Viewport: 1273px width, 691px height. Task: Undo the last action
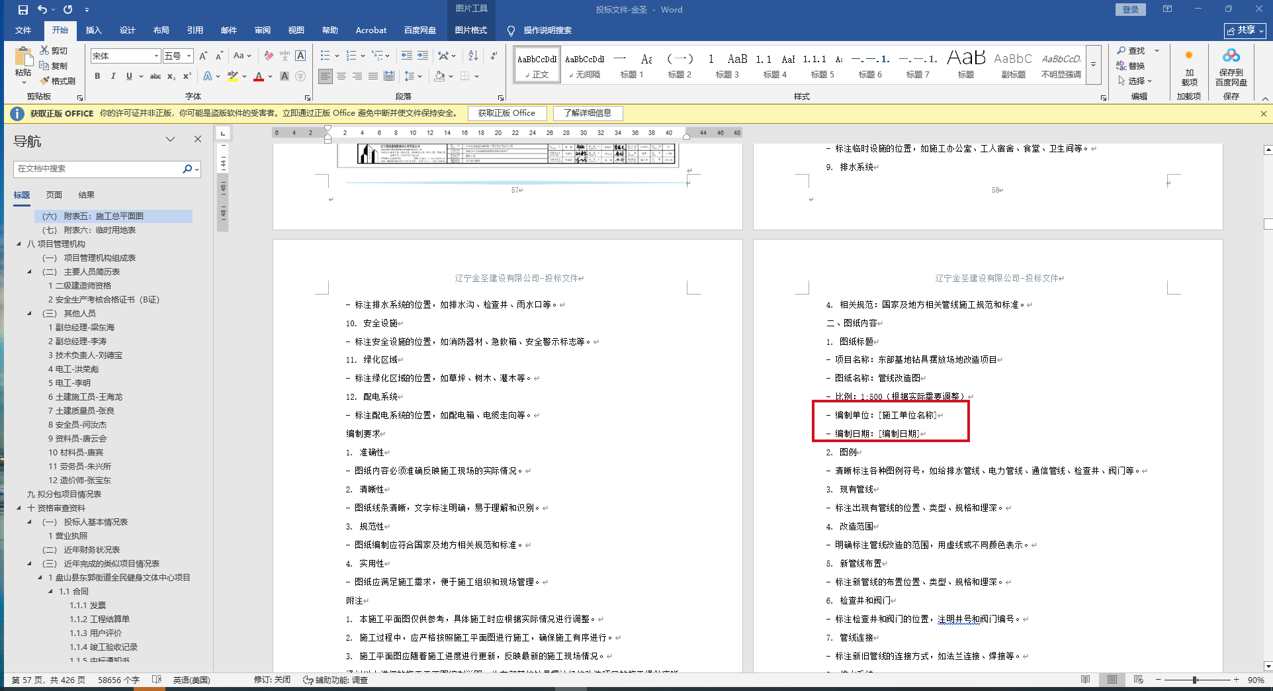pos(42,10)
